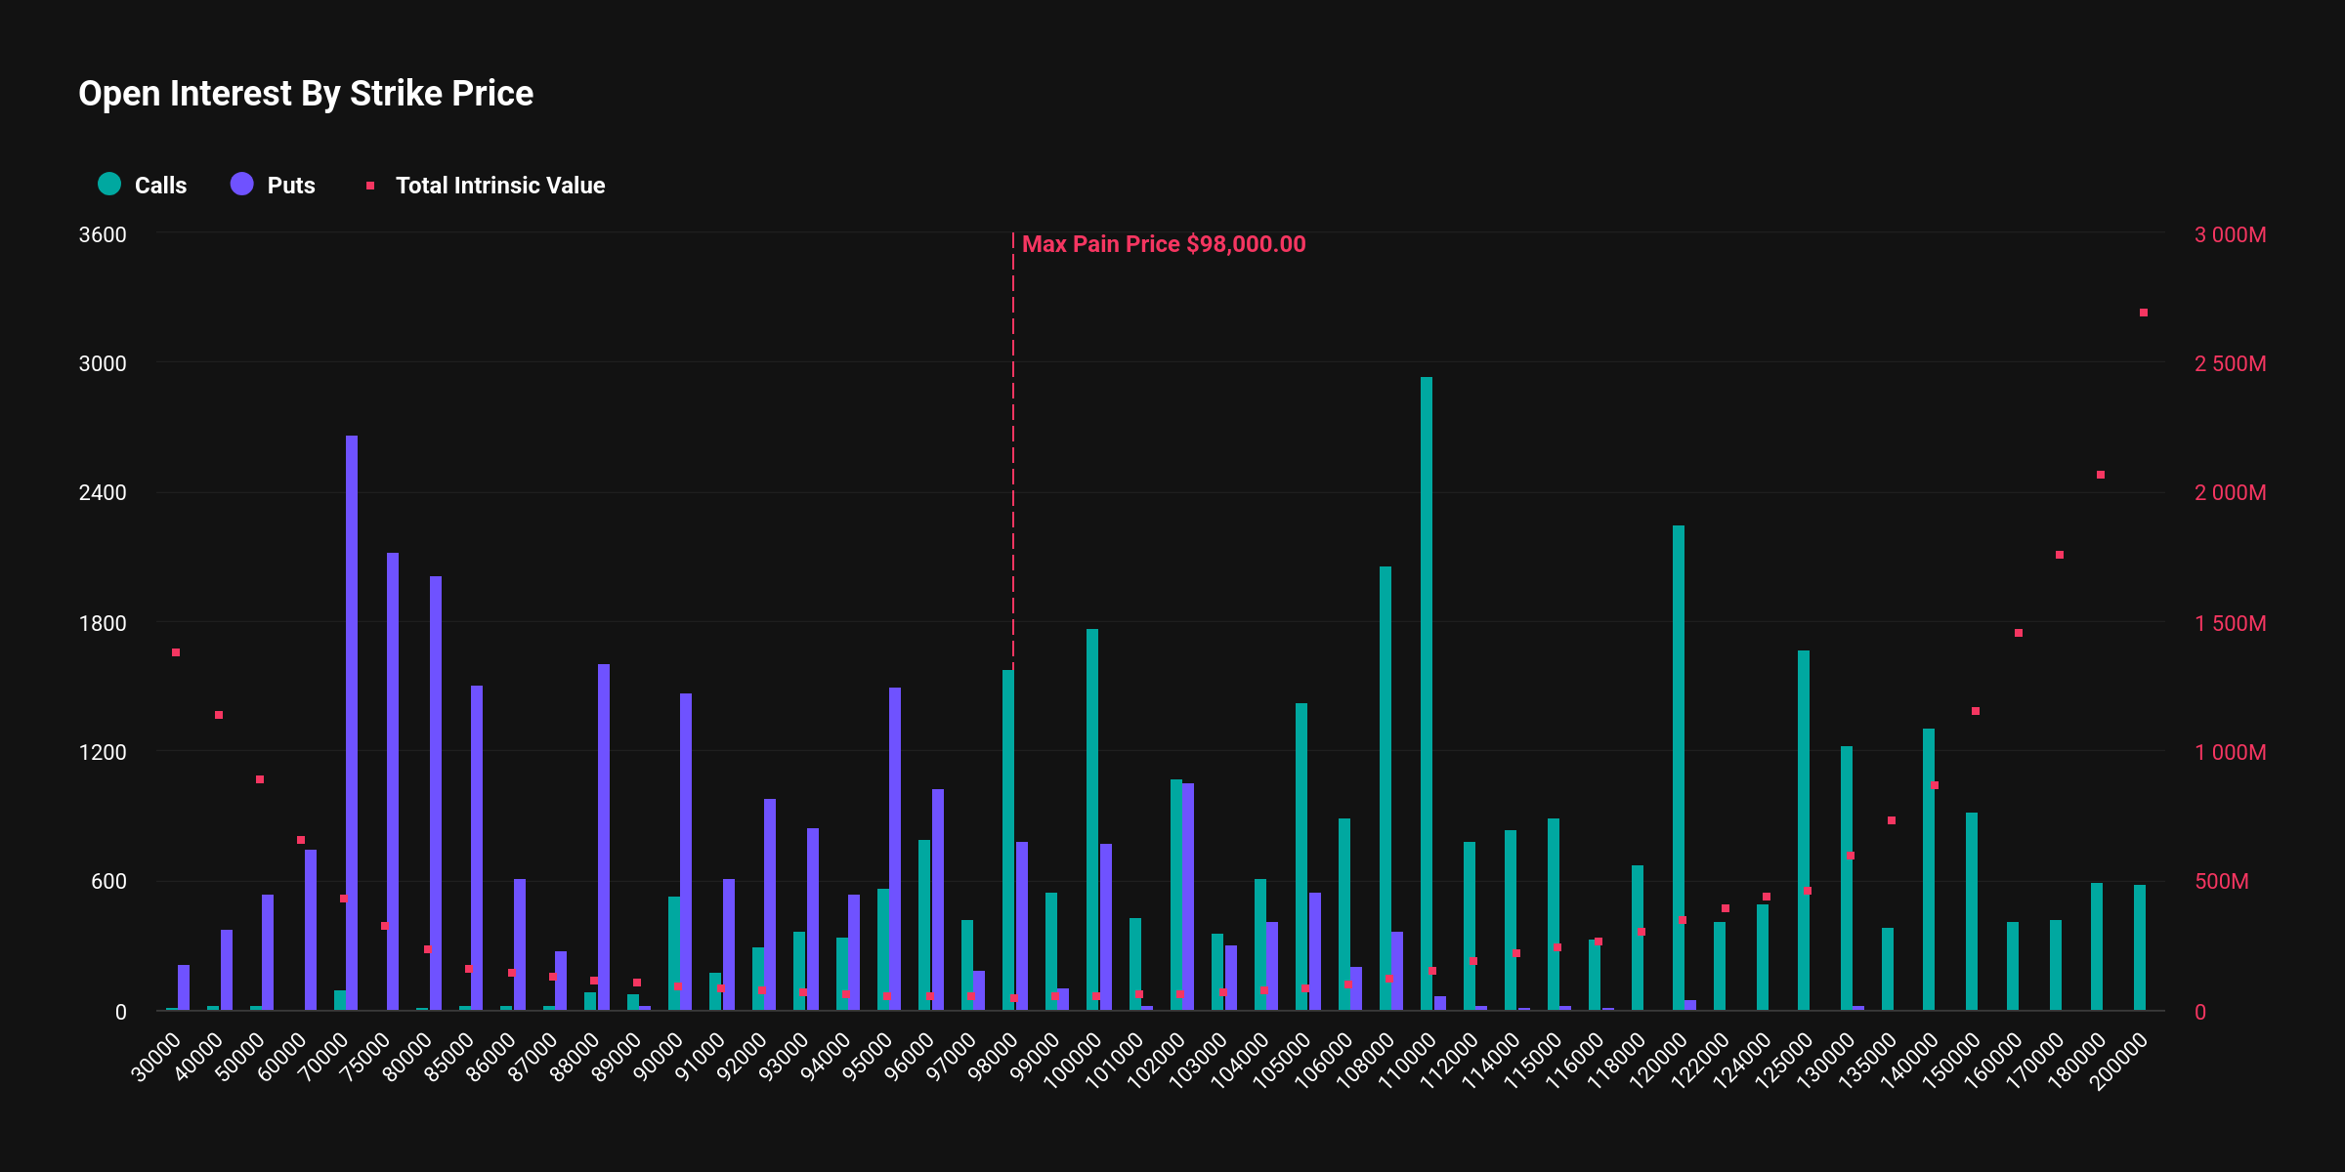Click the purple Puts legend circle

[242, 184]
